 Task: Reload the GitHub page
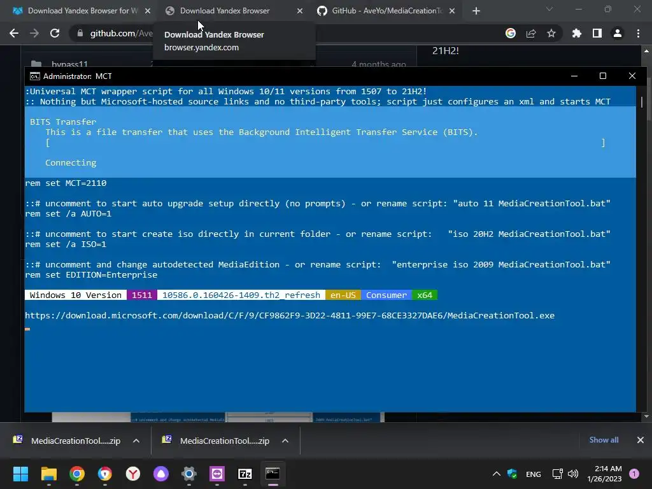point(55,33)
